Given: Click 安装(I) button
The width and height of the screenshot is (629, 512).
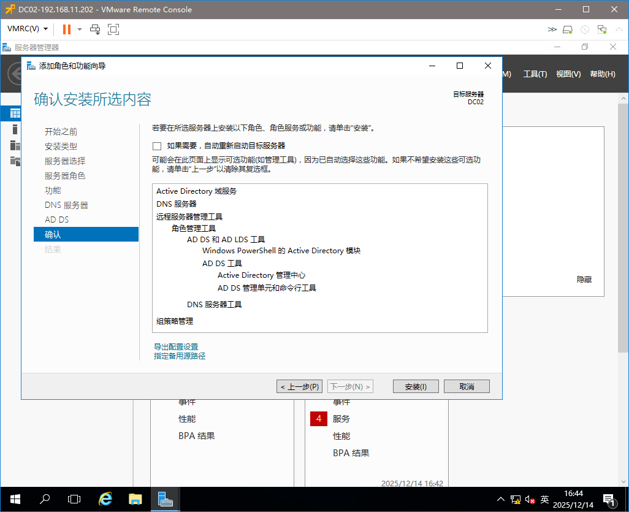Looking at the screenshot, I should coord(416,386).
